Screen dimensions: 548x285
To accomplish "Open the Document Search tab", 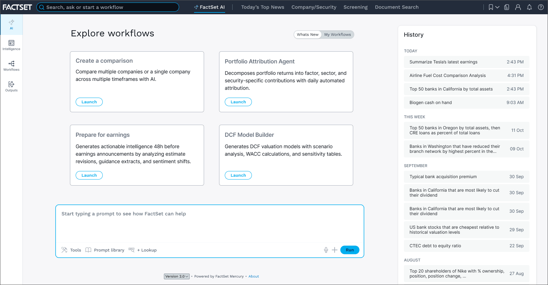I will pyautogui.click(x=397, y=7).
